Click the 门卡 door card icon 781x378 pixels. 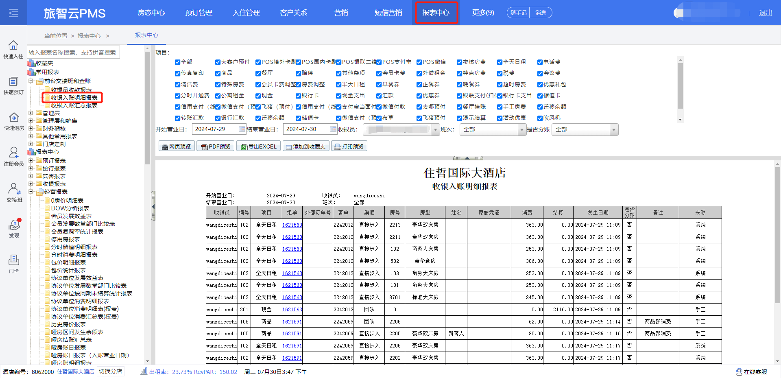click(13, 260)
